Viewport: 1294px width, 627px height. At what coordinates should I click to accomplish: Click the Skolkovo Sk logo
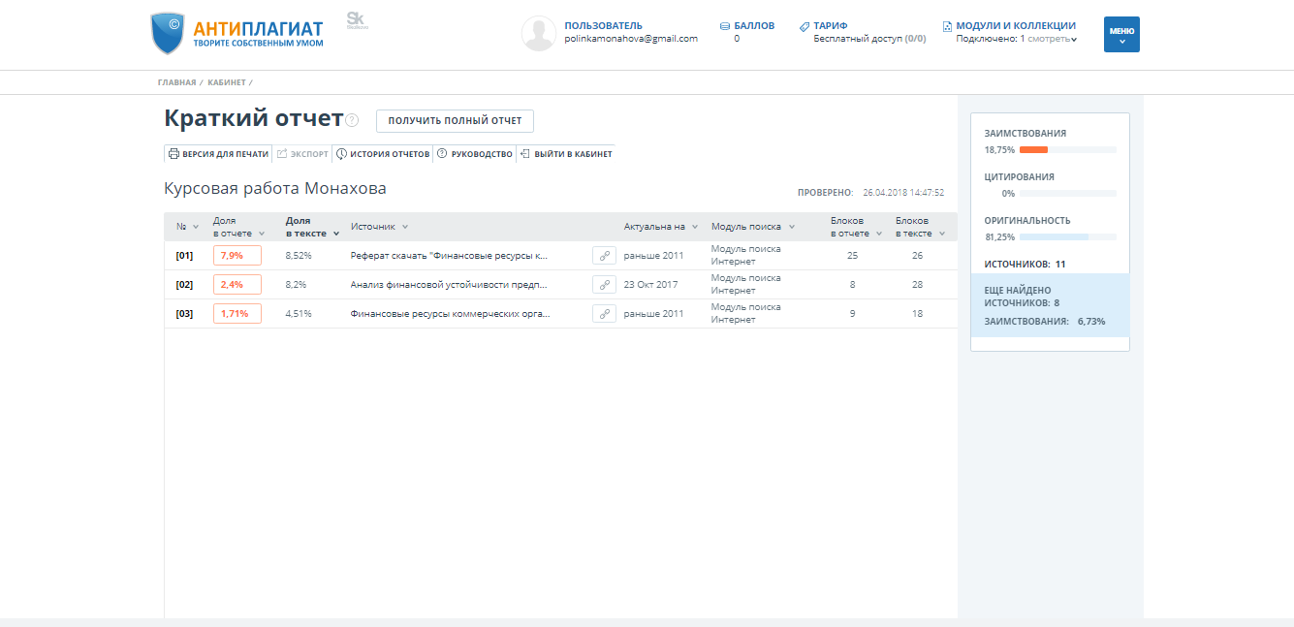click(357, 21)
